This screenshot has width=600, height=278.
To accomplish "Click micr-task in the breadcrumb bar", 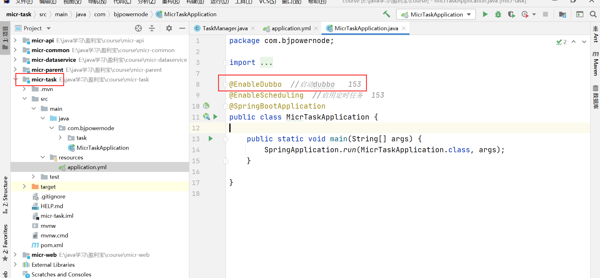I will click(x=19, y=14).
